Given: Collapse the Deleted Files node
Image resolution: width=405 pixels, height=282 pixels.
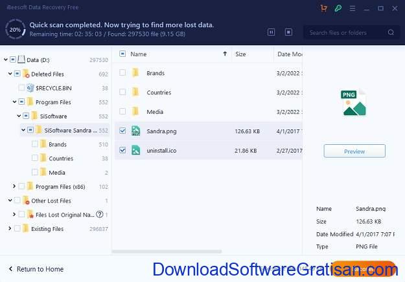Looking at the screenshot, I should coord(10,74).
